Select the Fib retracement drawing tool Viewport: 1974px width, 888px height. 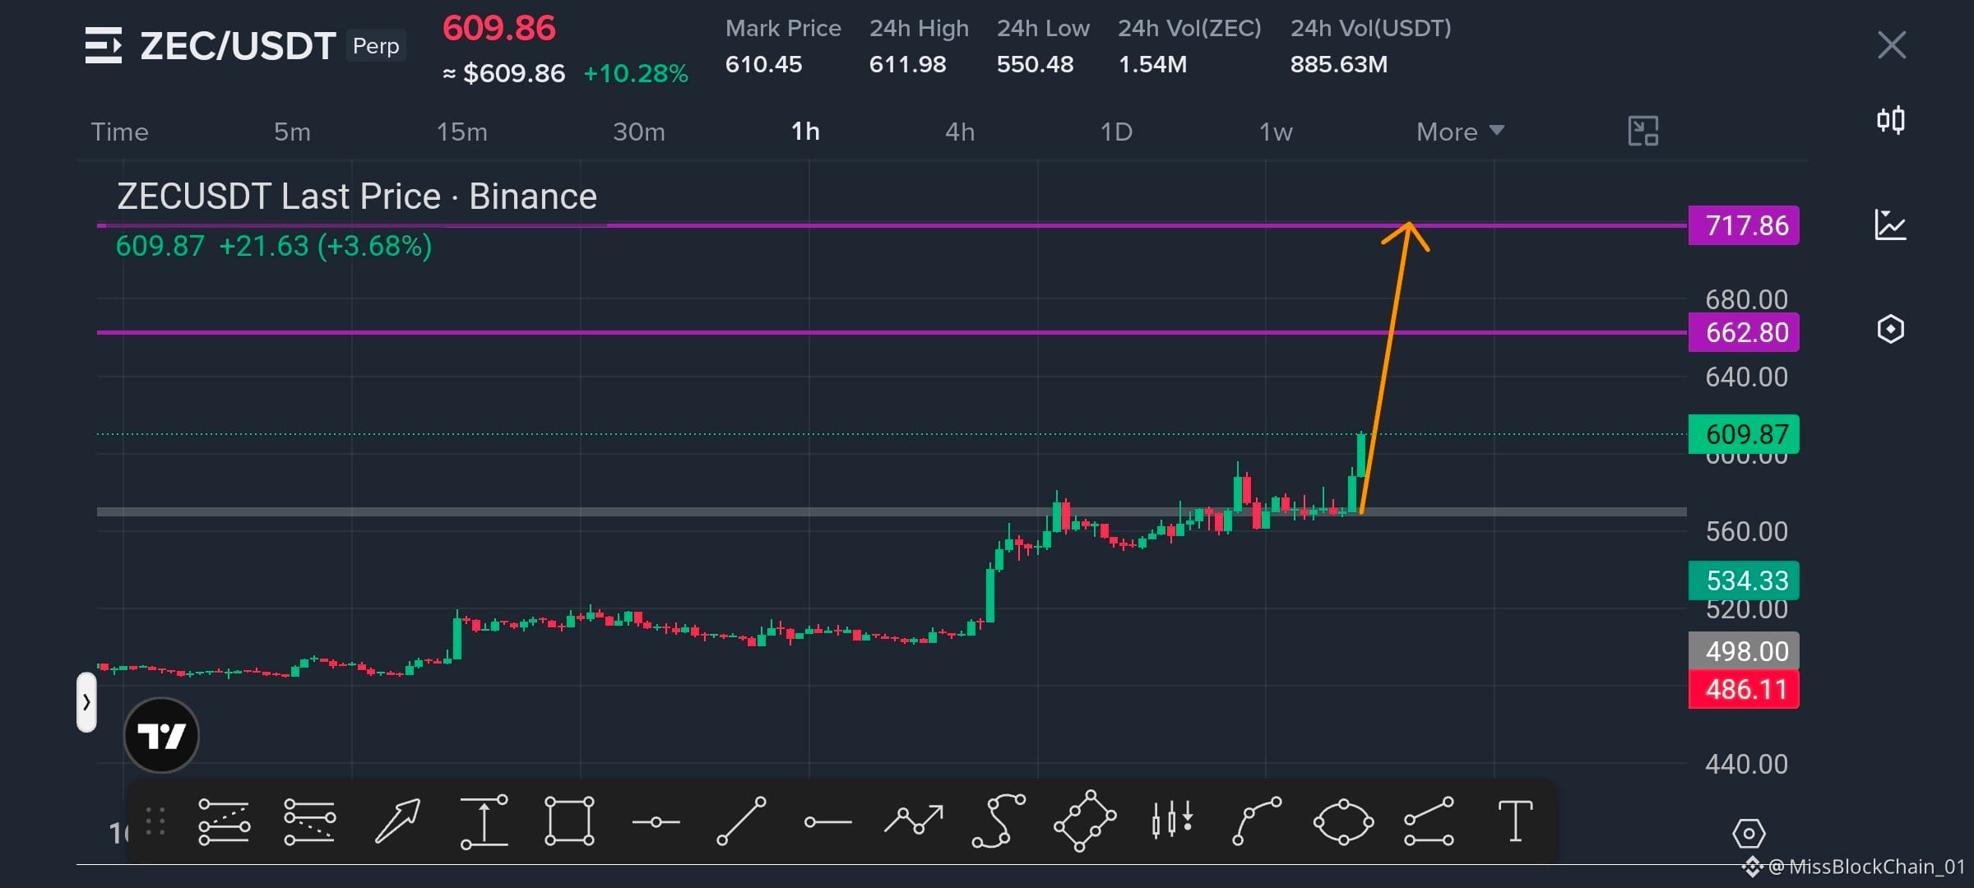(224, 821)
